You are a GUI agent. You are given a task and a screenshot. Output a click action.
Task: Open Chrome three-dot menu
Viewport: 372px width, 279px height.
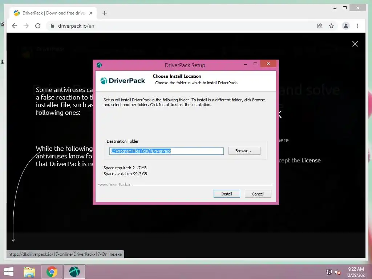coord(357,26)
